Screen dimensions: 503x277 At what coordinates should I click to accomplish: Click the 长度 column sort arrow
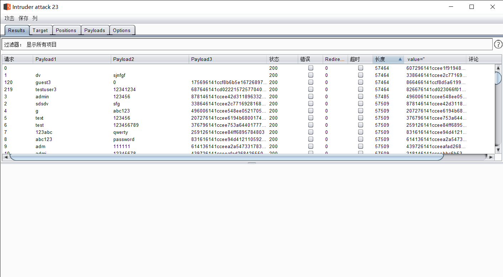(x=400, y=59)
